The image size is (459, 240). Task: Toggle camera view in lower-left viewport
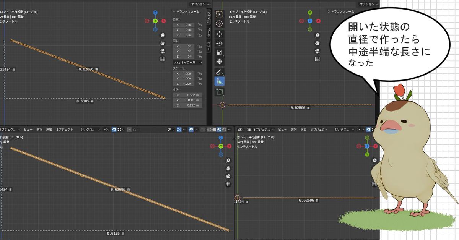coord(228,176)
